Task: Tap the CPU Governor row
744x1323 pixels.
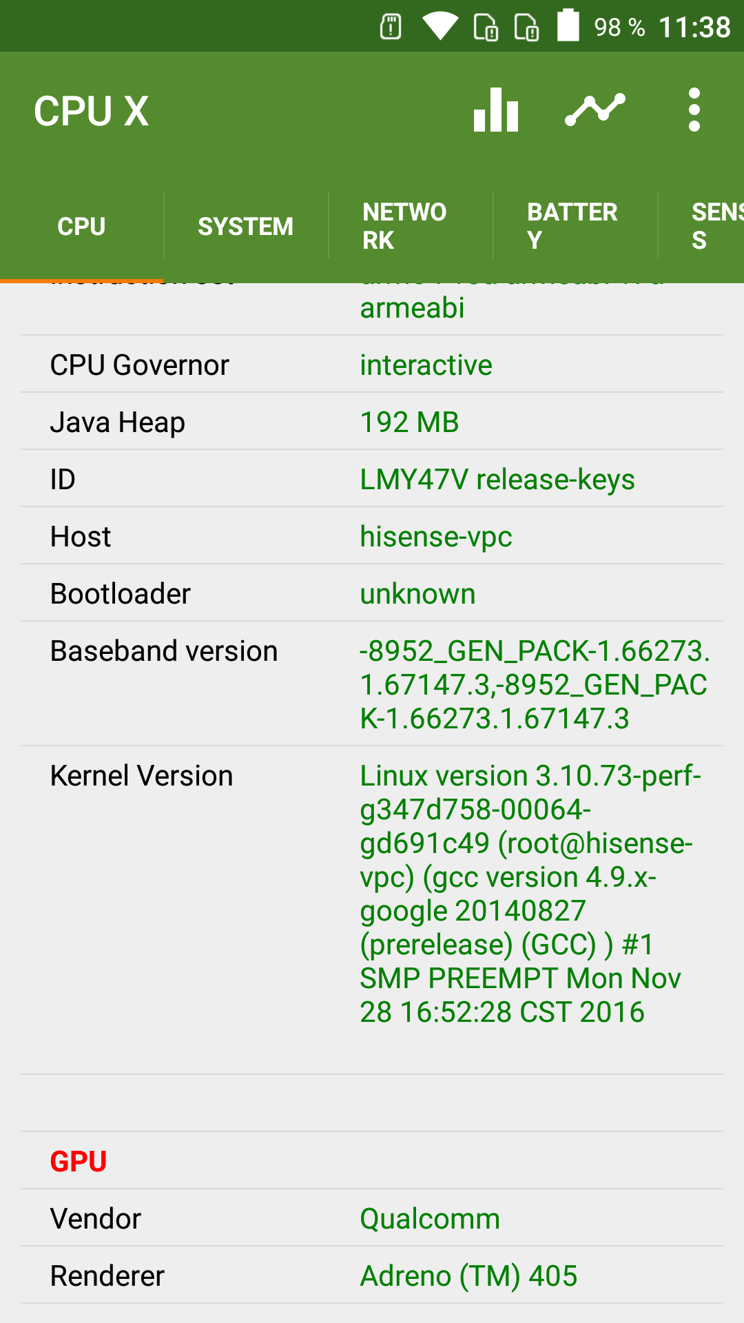Action: [372, 365]
